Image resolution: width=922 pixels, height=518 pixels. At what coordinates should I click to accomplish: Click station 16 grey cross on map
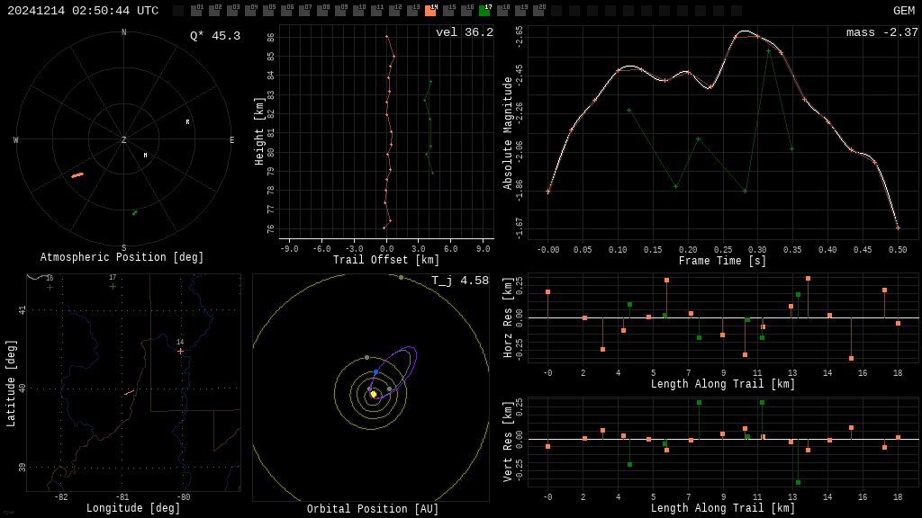50,287
